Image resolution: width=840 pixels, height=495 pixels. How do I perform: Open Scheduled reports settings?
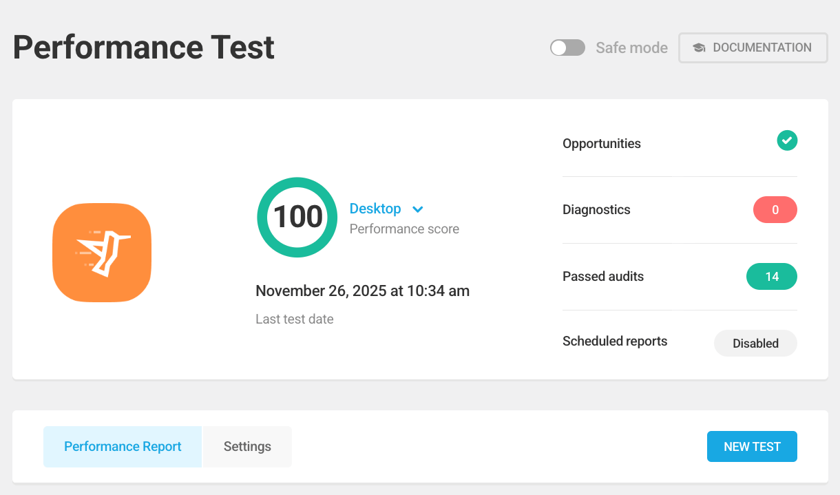[615, 341]
